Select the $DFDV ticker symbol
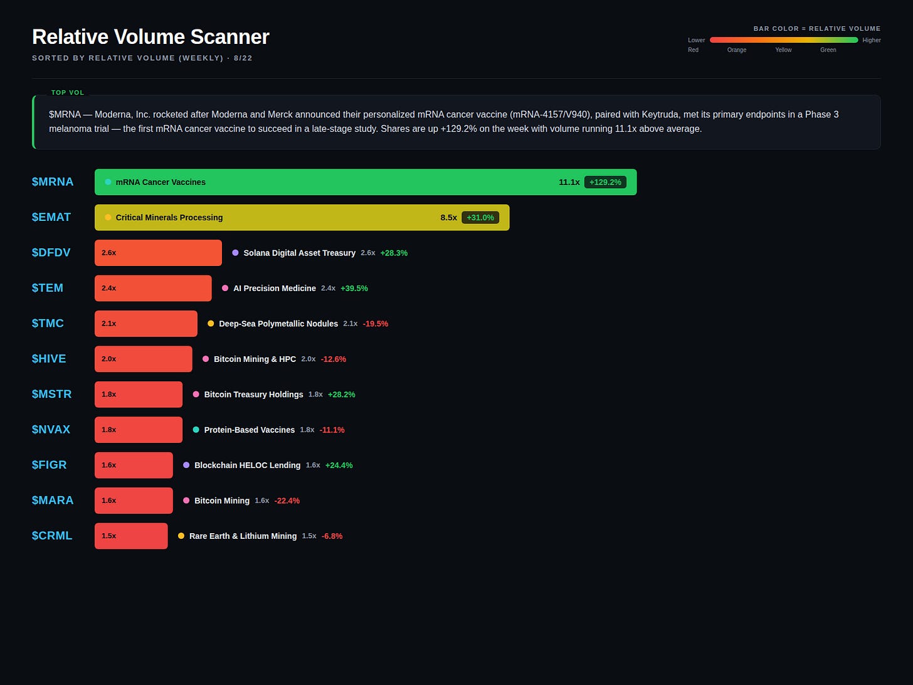This screenshot has height=685, width=913. pos(51,253)
